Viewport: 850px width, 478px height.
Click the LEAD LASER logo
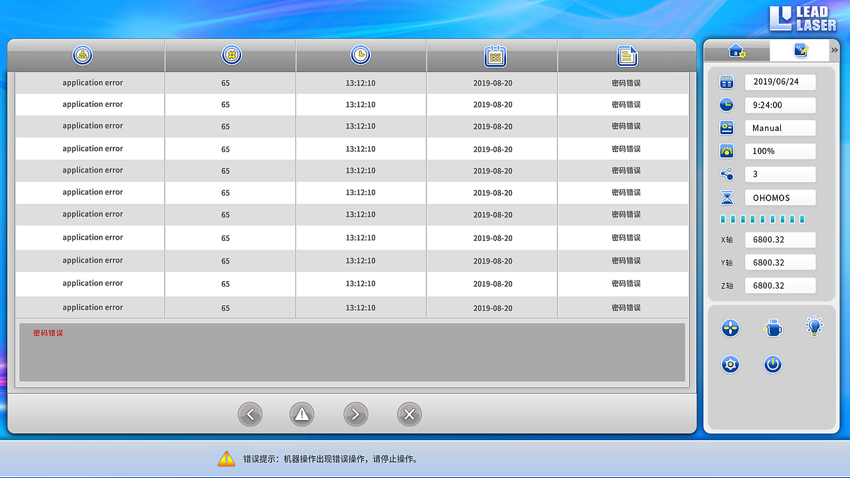click(803, 19)
